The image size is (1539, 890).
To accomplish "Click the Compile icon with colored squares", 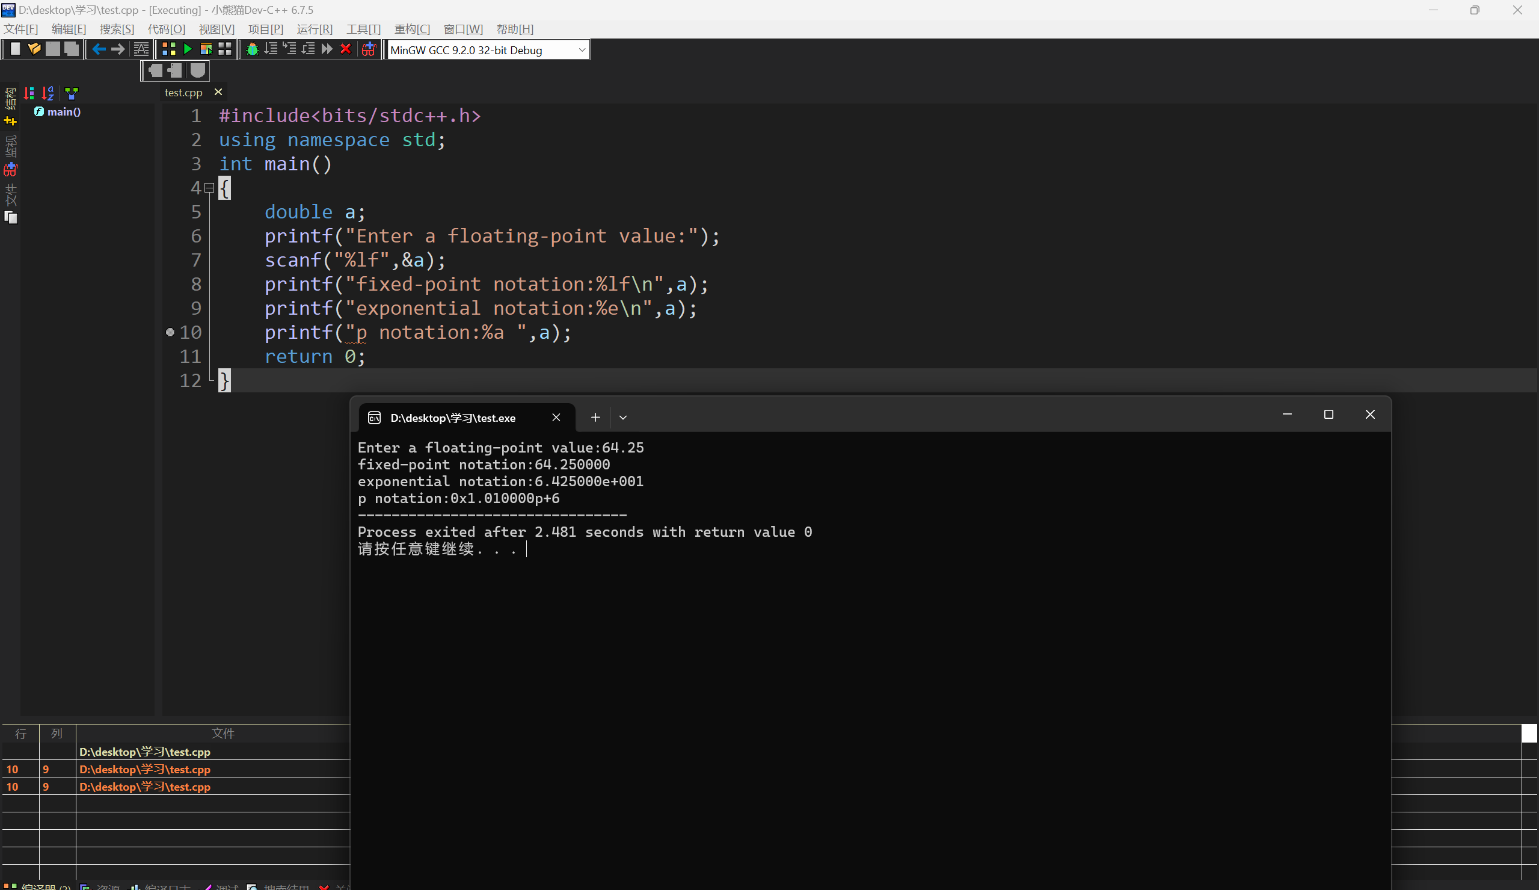I will (x=168, y=49).
